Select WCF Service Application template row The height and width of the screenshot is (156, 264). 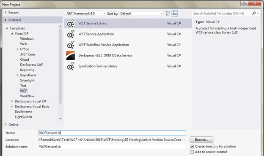(x=128, y=34)
